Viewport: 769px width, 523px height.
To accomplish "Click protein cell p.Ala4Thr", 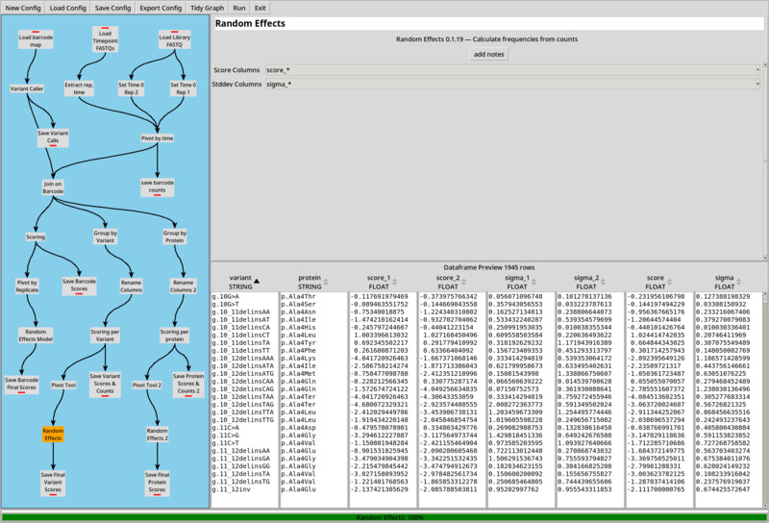I will pos(298,296).
